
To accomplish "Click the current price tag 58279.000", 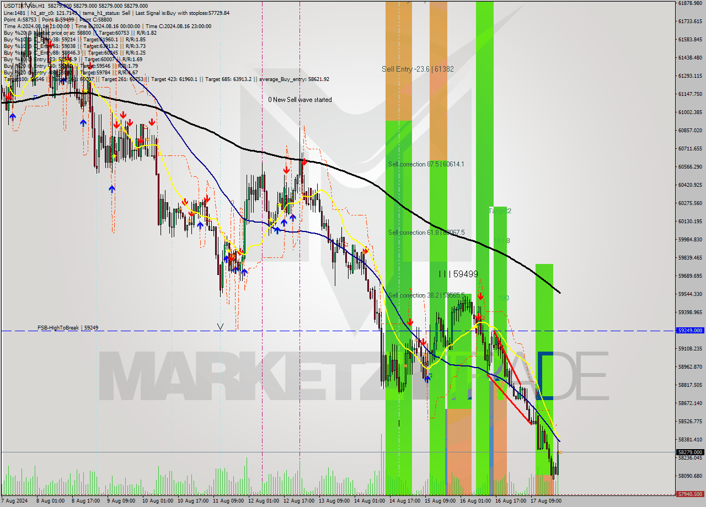I will coord(689,452).
